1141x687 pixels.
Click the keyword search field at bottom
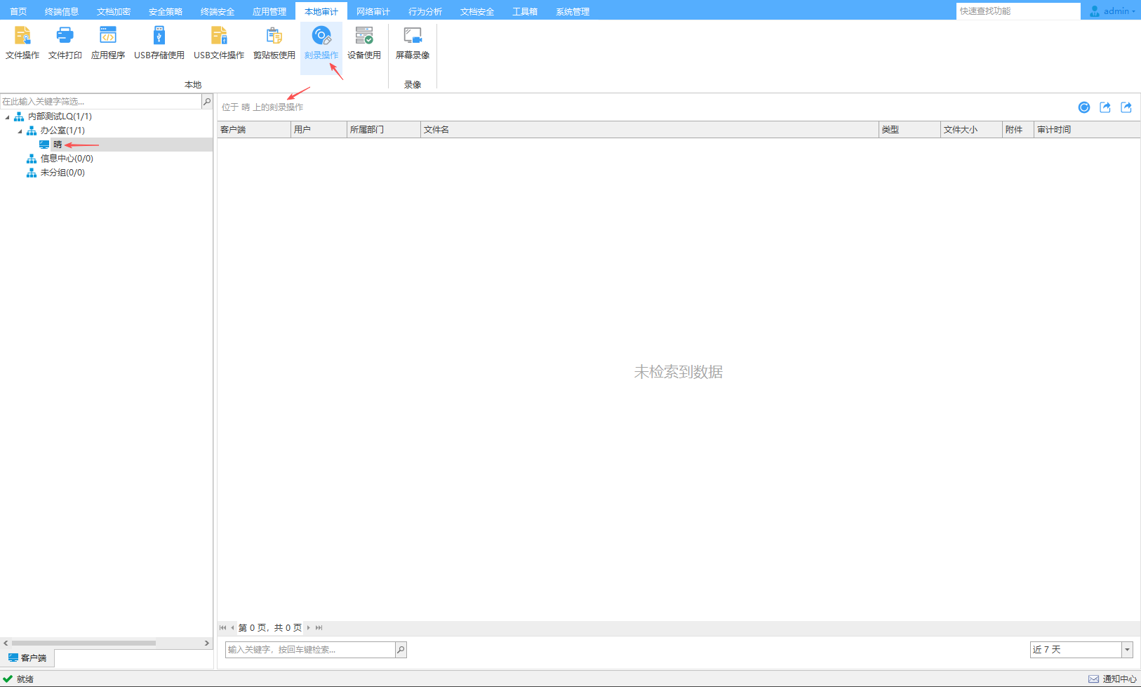coord(310,650)
